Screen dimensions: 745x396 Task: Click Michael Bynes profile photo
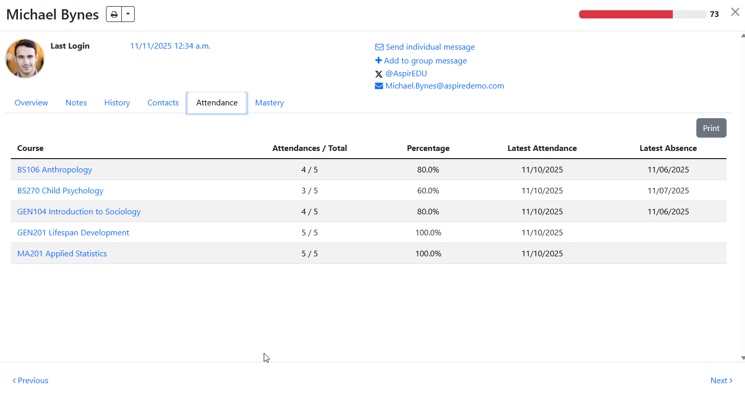[x=25, y=58]
